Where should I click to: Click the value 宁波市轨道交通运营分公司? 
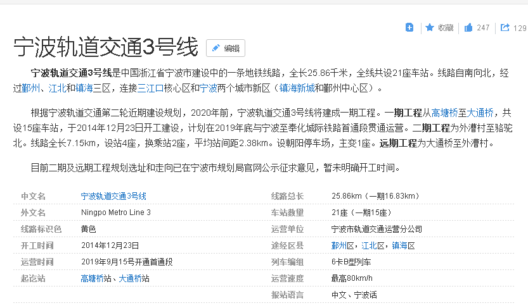tap(377, 229)
